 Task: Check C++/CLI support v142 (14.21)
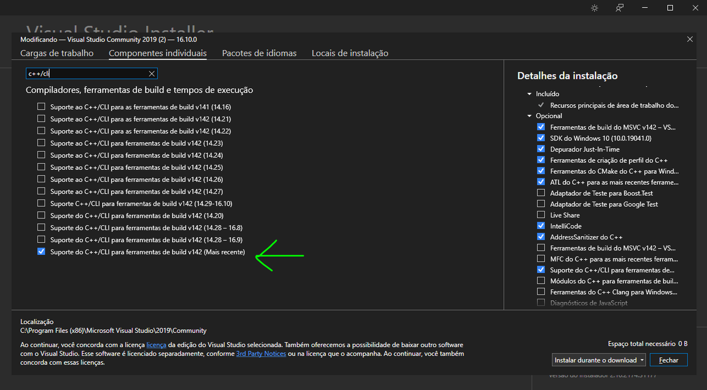pos(41,118)
